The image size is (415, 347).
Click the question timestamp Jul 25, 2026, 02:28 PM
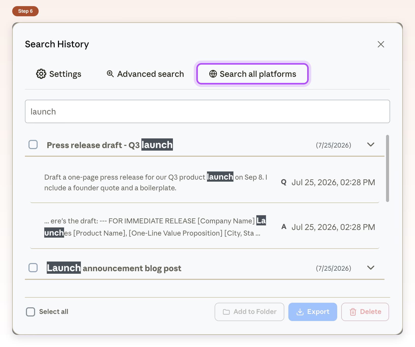coord(333,182)
